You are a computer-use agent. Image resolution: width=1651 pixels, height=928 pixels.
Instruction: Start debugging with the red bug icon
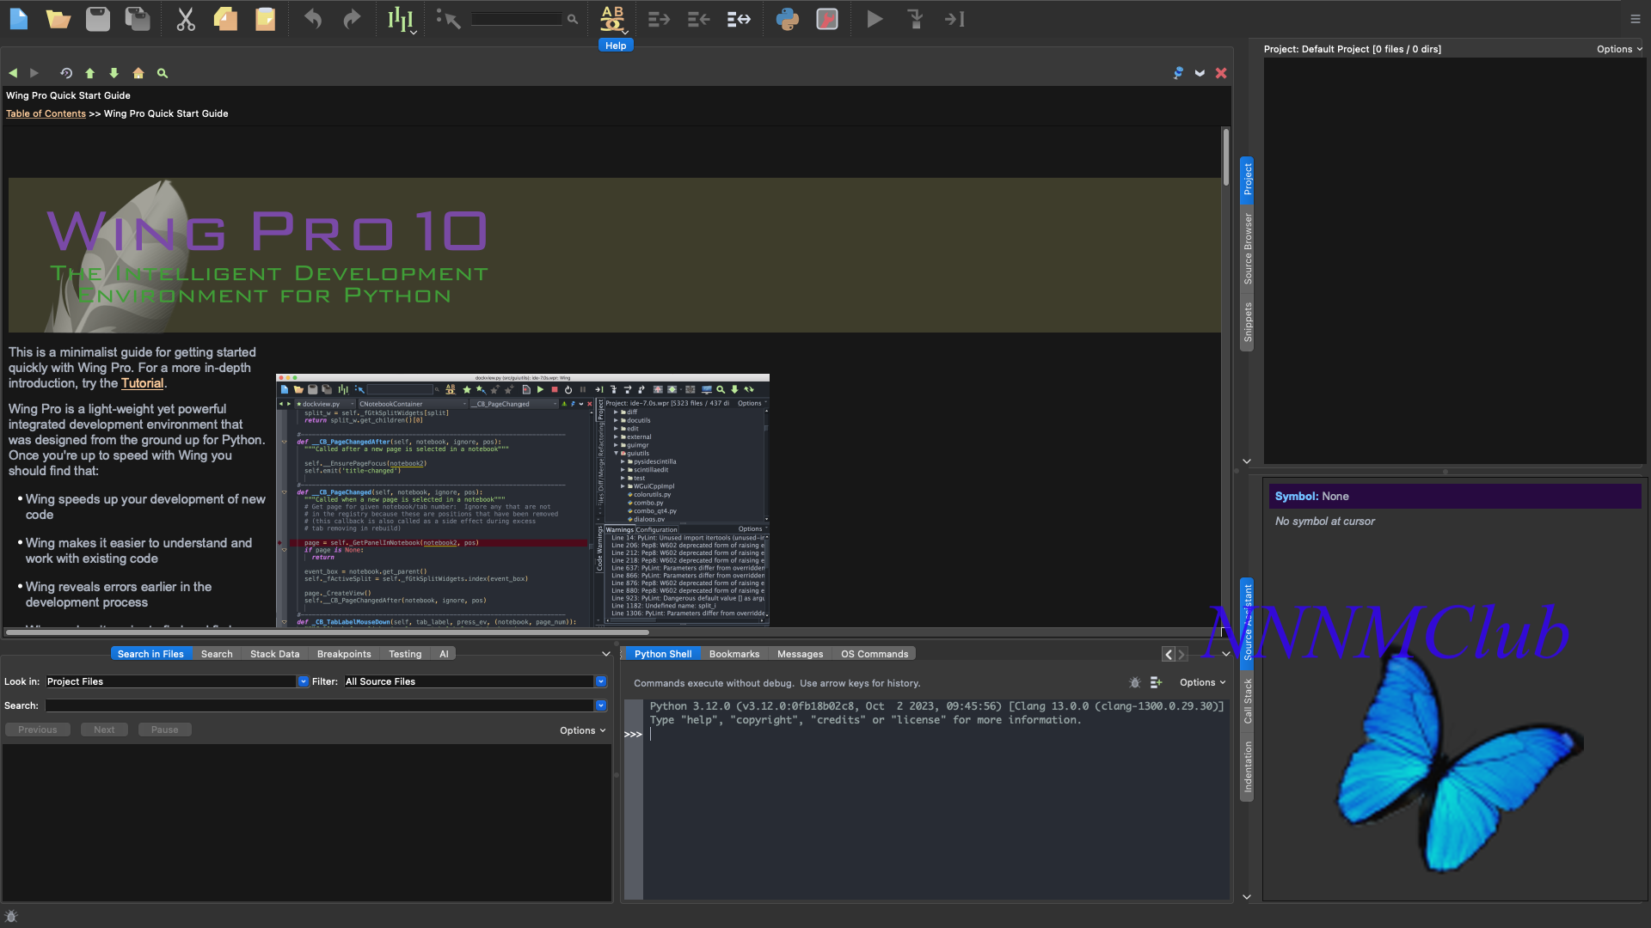point(826,19)
